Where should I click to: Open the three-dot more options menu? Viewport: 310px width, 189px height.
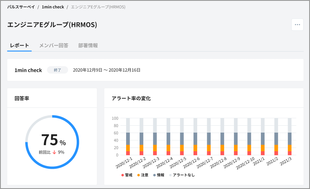[x=297, y=25]
